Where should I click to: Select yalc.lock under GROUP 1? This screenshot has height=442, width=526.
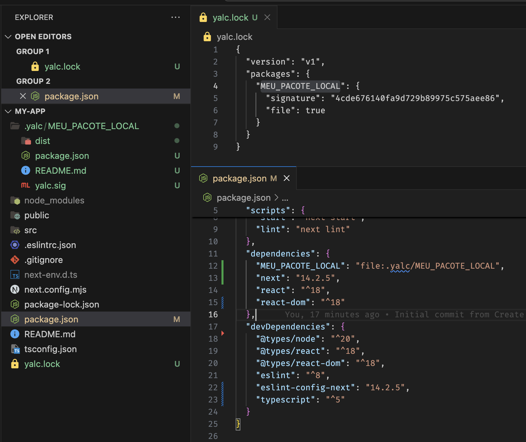click(x=96, y=67)
